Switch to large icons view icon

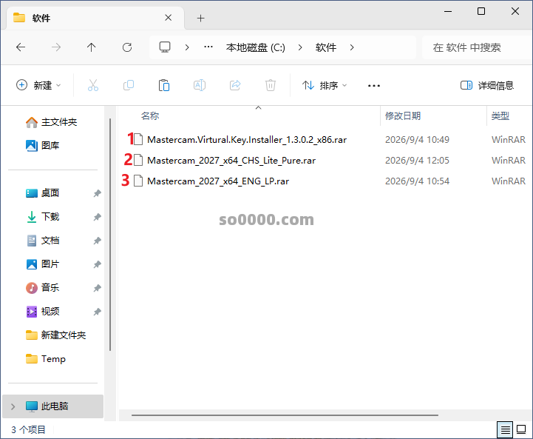pyautogui.click(x=521, y=429)
